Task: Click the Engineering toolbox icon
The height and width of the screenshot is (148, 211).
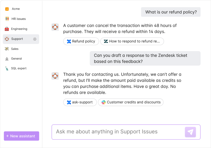Action: (x=7, y=29)
